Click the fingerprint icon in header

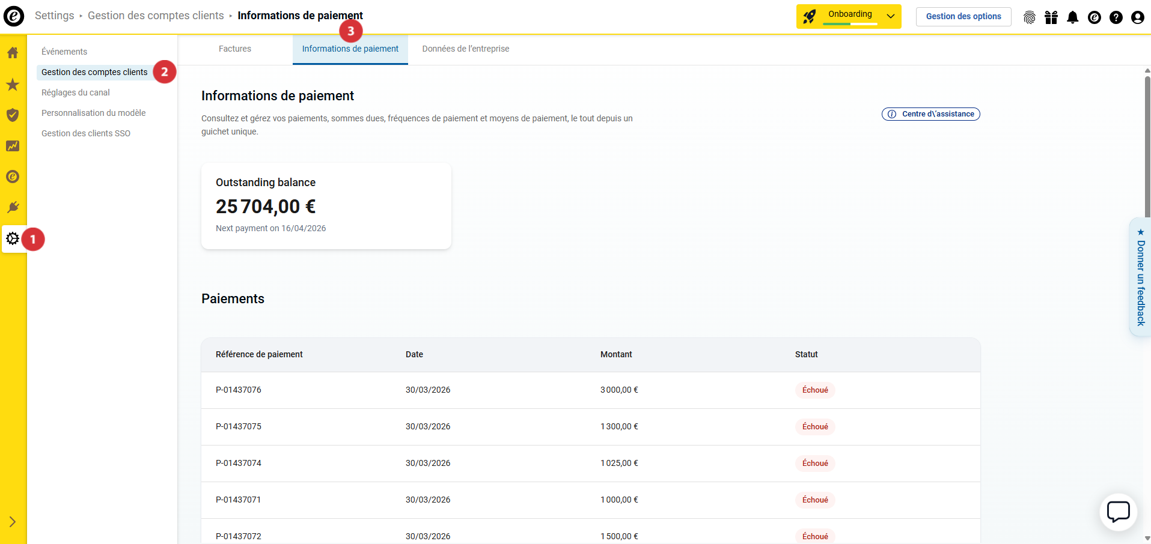pyautogui.click(x=1029, y=17)
